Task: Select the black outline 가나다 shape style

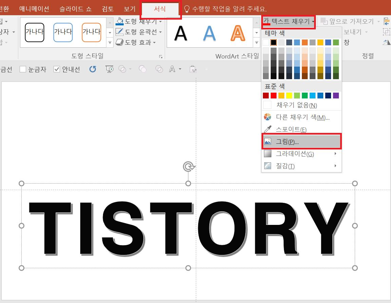Action: pyautogui.click(x=35, y=32)
